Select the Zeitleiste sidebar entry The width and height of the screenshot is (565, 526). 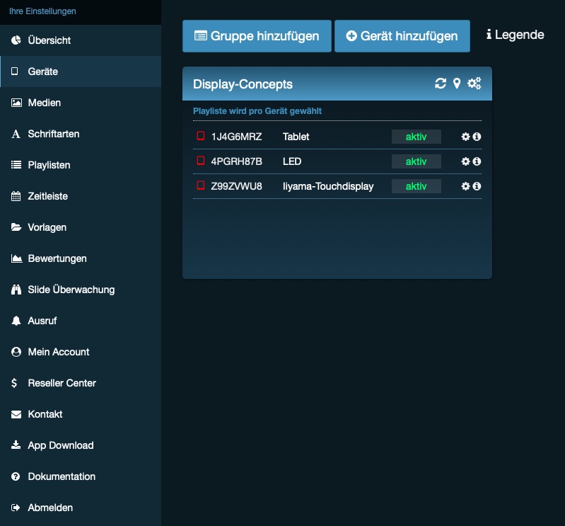pos(47,196)
